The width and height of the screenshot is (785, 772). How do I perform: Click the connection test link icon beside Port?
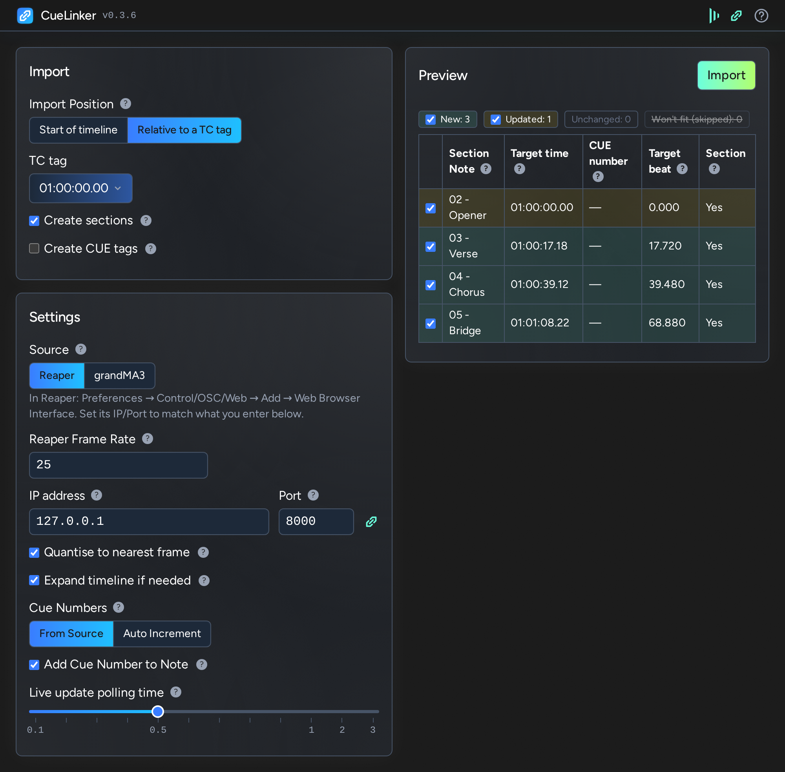pyautogui.click(x=371, y=521)
